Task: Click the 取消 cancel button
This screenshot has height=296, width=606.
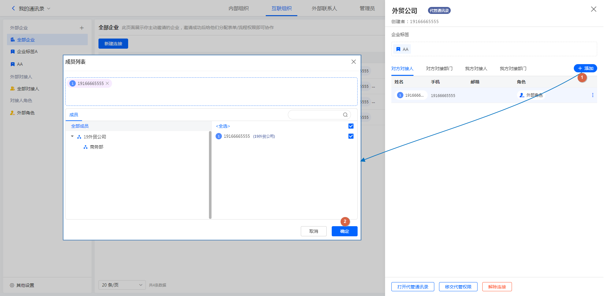Action: coord(313,231)
